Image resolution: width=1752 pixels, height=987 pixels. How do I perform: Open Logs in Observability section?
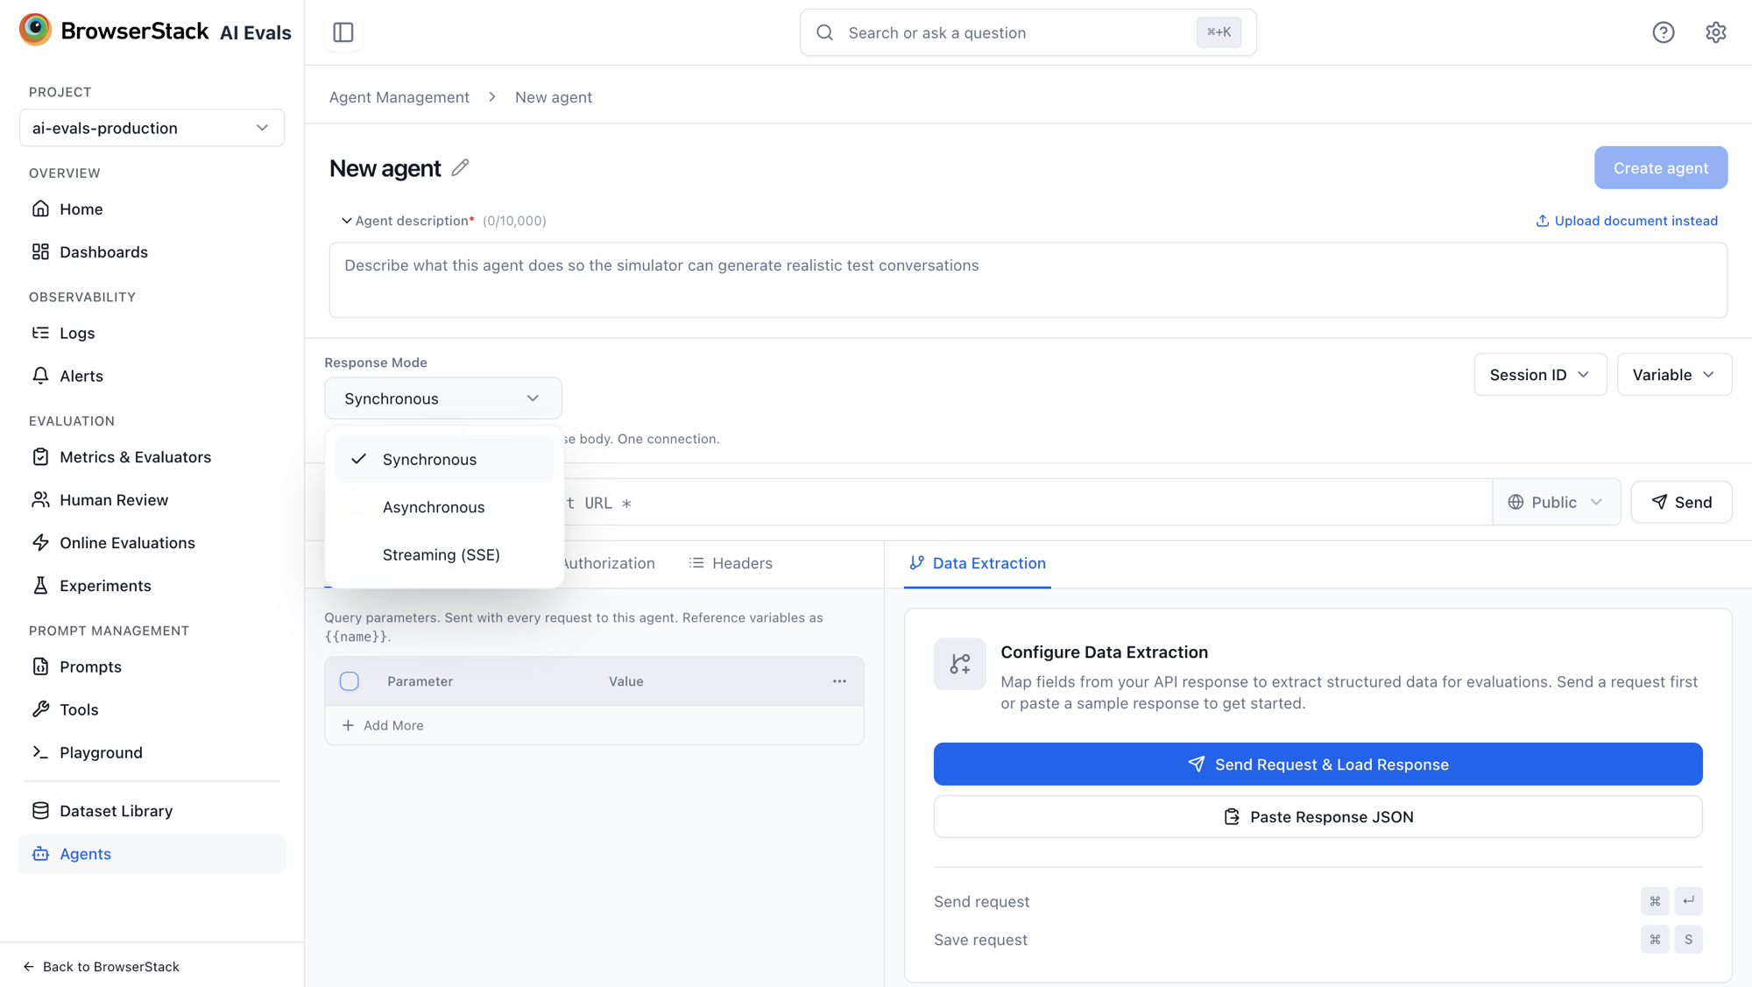(x=152, y=334)
